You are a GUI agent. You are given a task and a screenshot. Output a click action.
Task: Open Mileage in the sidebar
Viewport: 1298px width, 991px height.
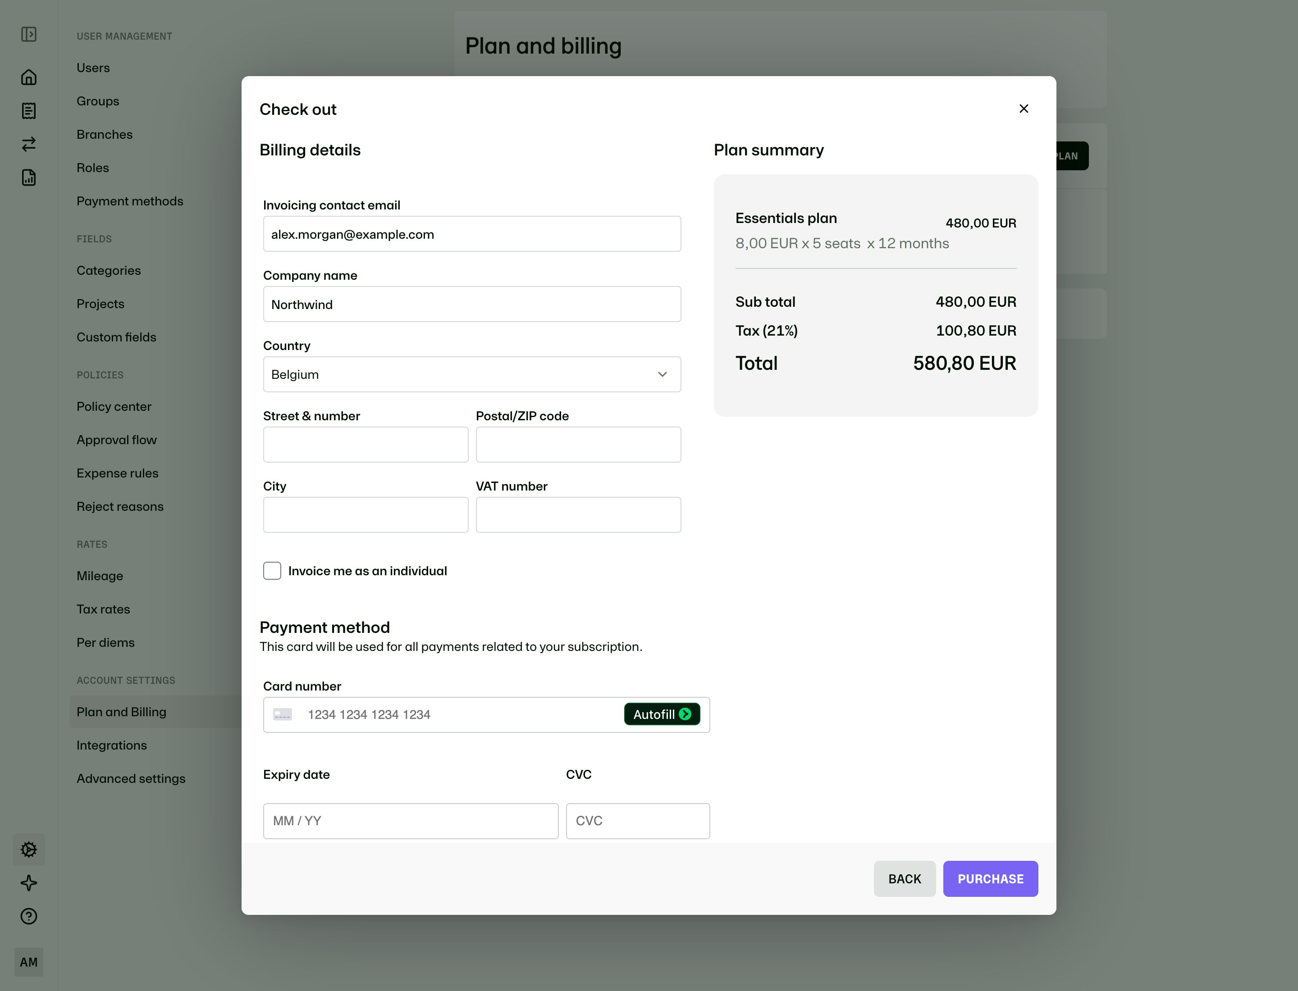(100, 576)
